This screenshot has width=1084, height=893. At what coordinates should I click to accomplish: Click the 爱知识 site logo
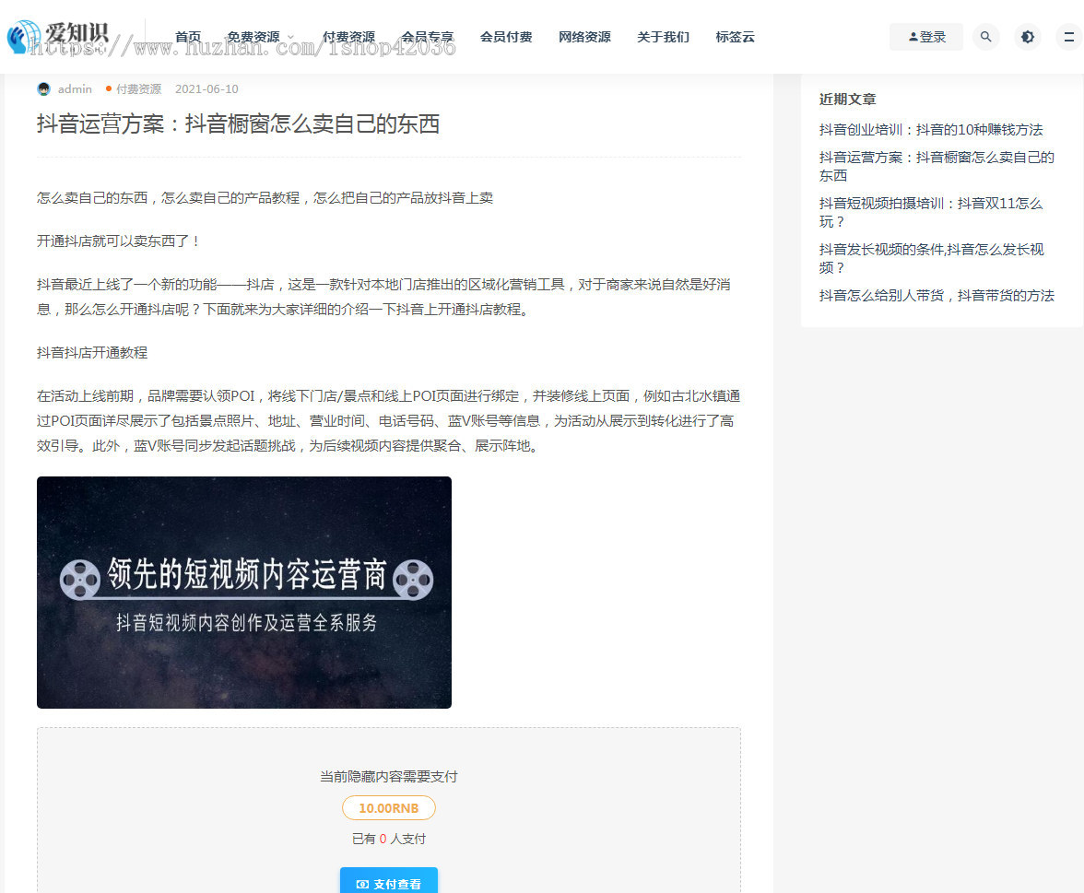point(58,37)
